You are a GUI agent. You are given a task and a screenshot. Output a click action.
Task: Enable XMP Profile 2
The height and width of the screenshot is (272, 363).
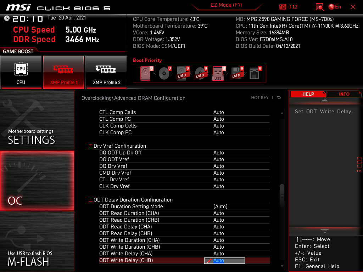coord(106,72)
